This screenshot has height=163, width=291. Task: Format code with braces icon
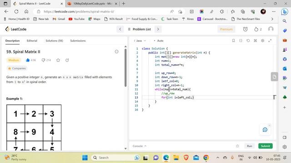[241, 41]
